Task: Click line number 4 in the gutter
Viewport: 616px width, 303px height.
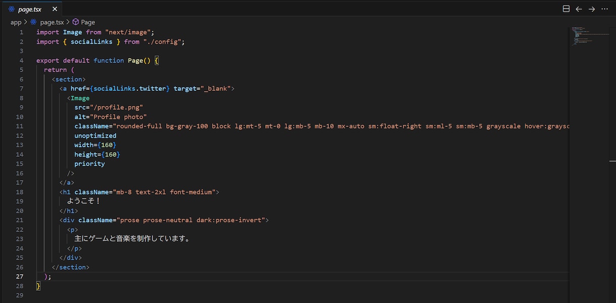Action: (x=21, y=60)
